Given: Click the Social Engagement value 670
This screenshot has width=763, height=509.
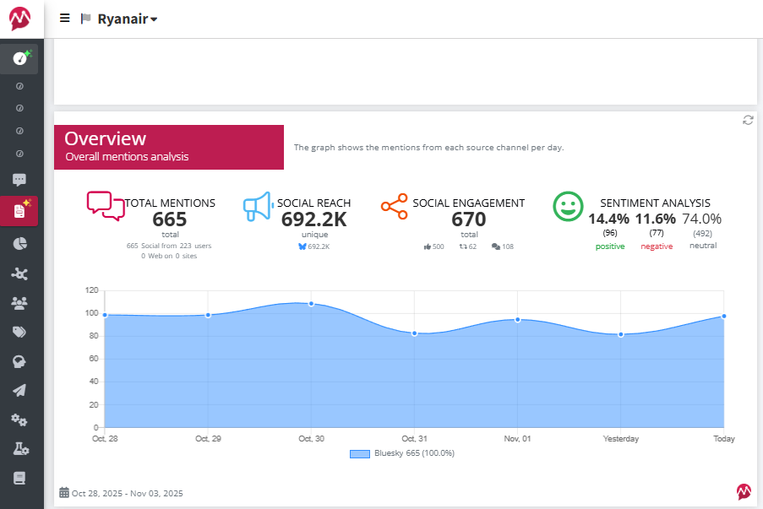Looking at the screenshot, I should point(469,219).
